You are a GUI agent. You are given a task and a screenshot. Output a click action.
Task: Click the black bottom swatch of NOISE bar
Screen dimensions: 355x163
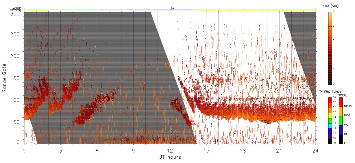(x=341, y=139)
